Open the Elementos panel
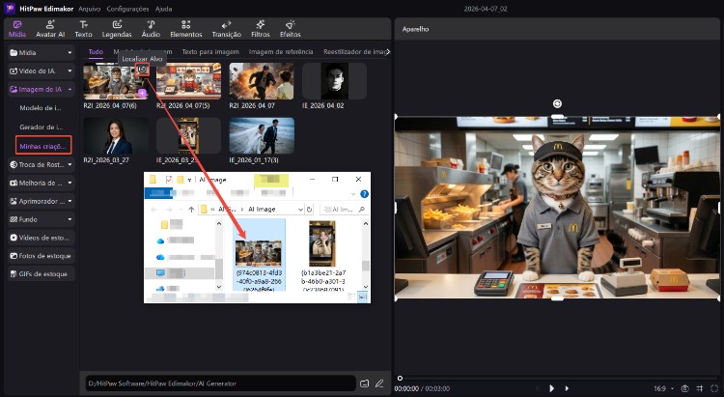The width and height of the screenshot is (724, 397). tap(187, 28)
